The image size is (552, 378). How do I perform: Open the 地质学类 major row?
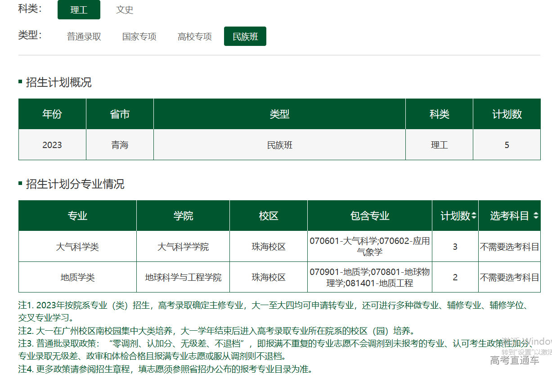coord(77,278)
